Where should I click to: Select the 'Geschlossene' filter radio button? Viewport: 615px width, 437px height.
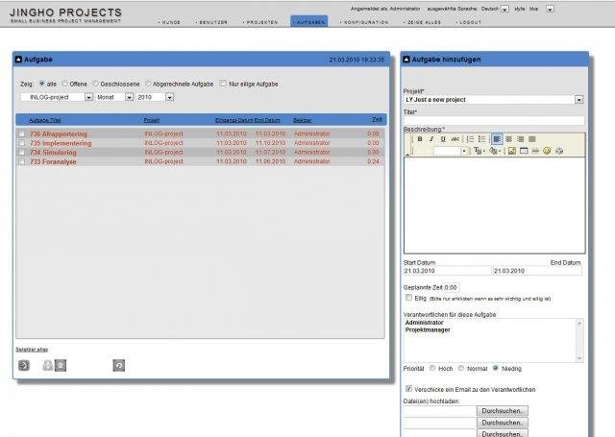coord(95,84)
